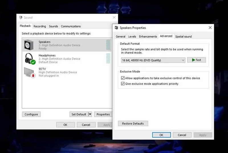The image size is (228, 153).
Task: Click the Speakers volume level meter
Action: pos(108,45)
